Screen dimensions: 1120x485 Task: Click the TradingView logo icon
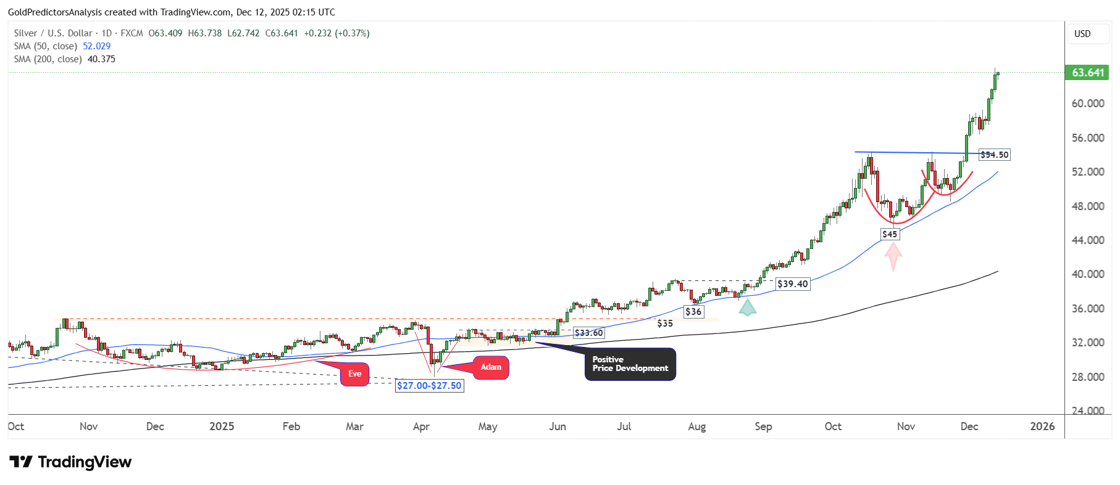[20, 462]
